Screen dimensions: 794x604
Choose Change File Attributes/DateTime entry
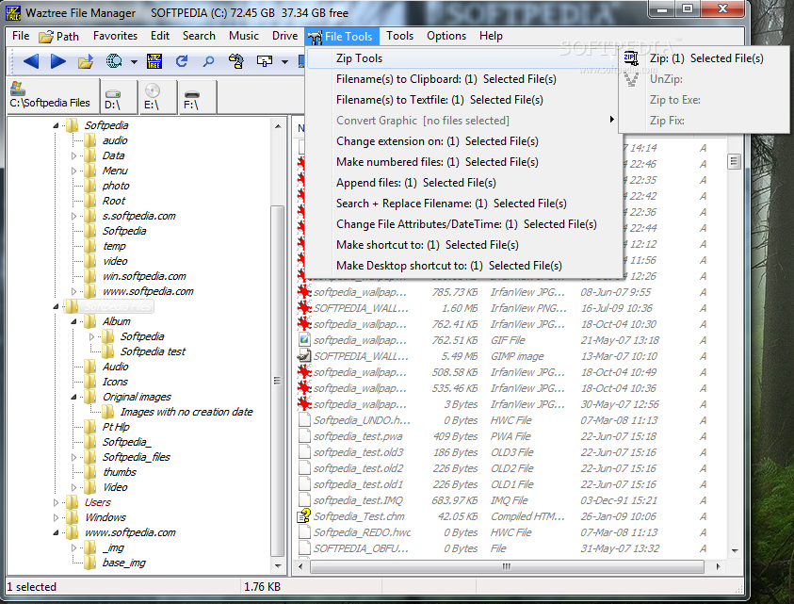click(x=463, y=224)
